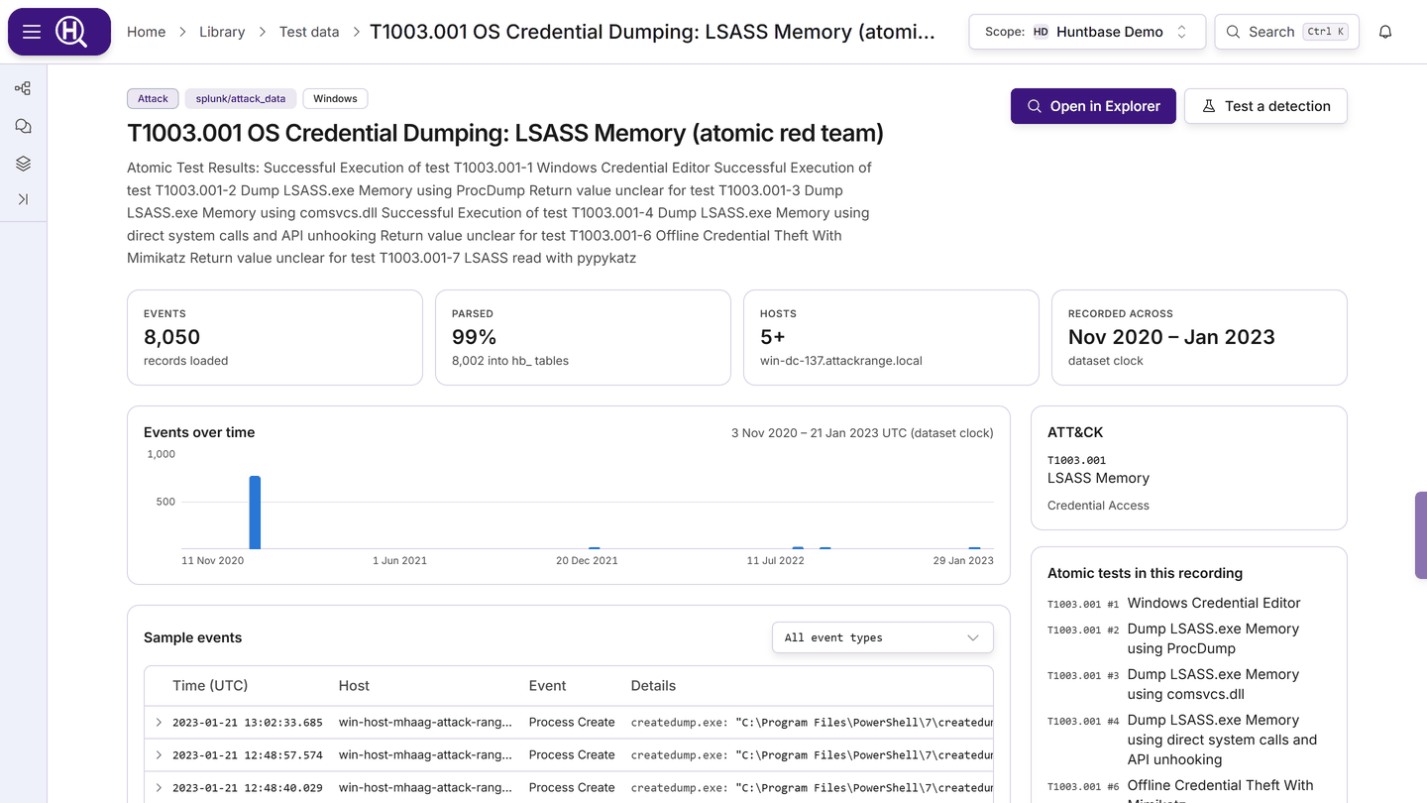This screenshot has height=803, width=1427.
Task: Open atomic test #1 Windows Credential Editor
Action: pos(1214,603)
